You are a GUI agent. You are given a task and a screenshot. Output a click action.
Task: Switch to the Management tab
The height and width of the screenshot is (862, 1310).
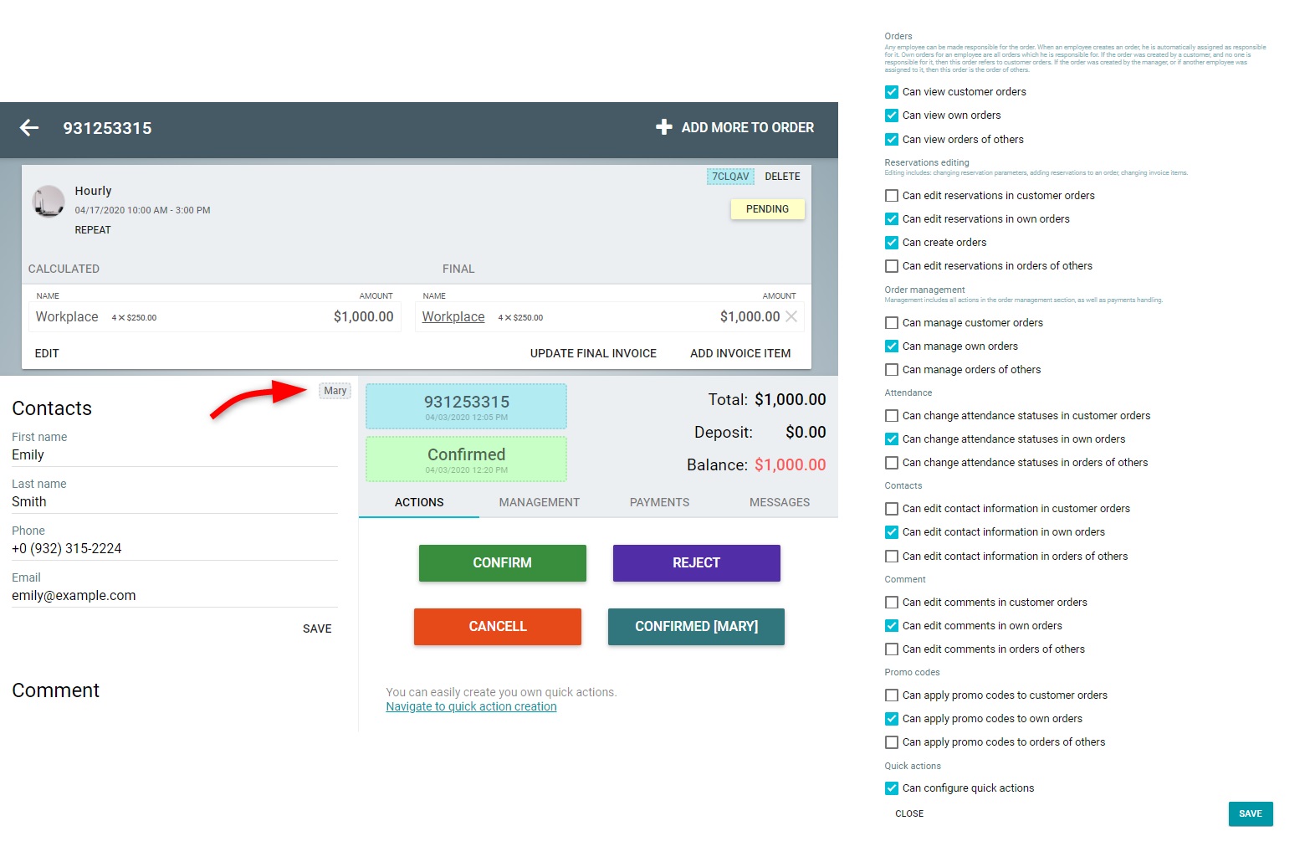tap(539, 502)
